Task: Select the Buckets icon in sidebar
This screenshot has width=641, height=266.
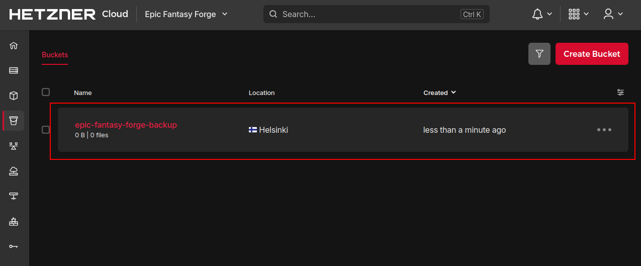Action: (x=14, y=121)
